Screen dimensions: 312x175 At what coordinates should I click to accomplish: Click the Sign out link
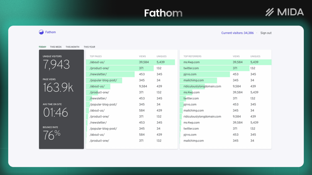coord(265,33)
